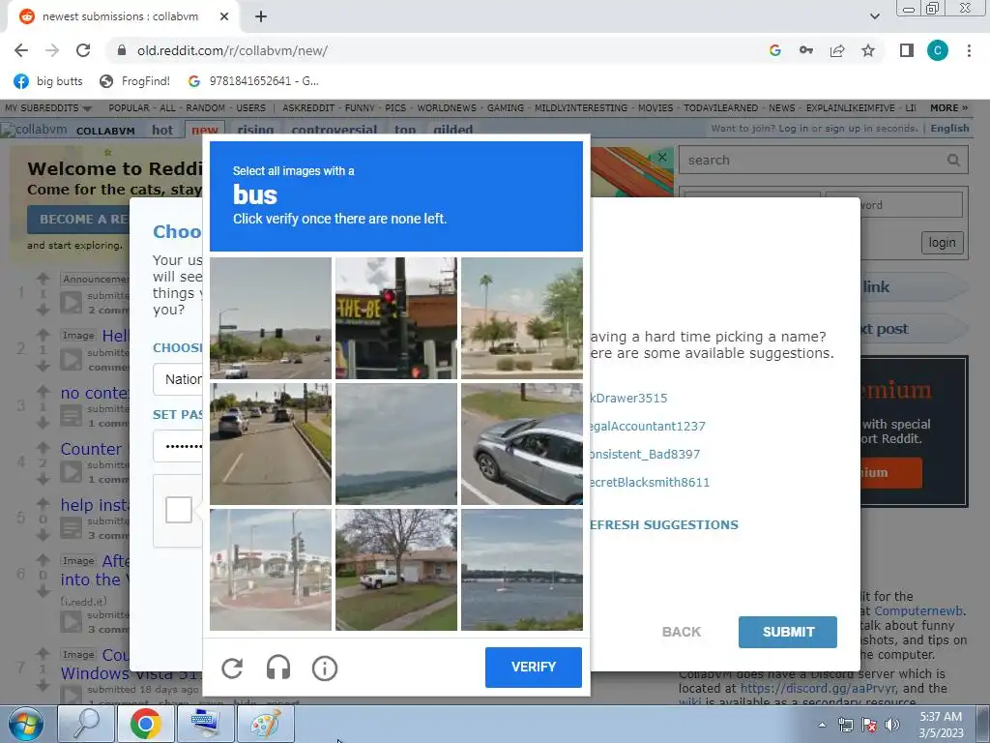Open the Windows Start button
990x743 pixels.
click(x=25, y=724)
